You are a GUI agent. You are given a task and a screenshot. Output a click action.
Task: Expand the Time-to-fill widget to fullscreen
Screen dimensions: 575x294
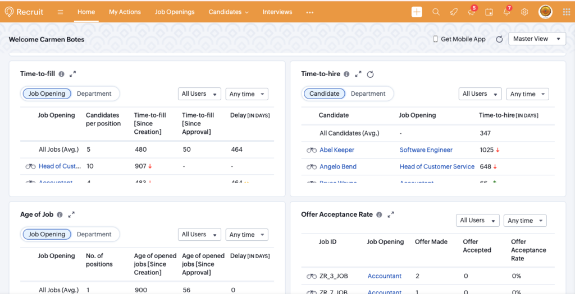(x=72, y=74)
